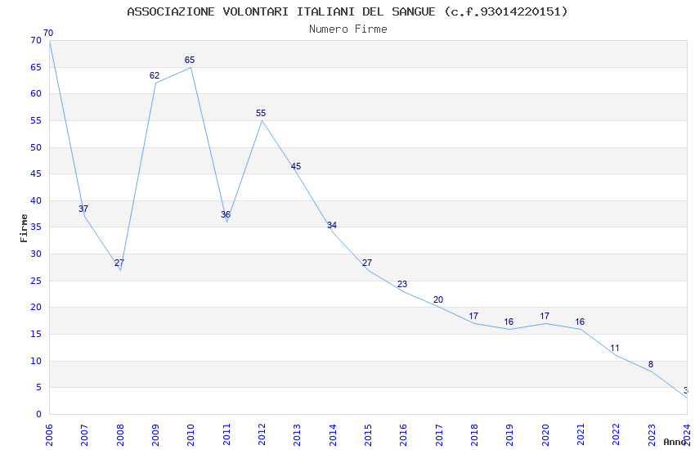
Task: Click the x-axis year 2020
Action: [x=545, y=434]
